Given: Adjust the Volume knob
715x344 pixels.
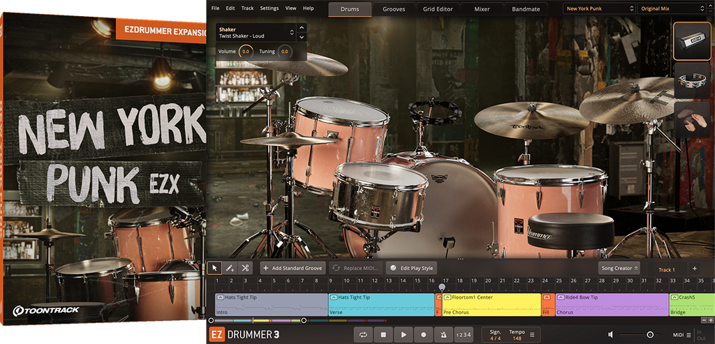Looking at the screenshot, I should coord(245,52).
